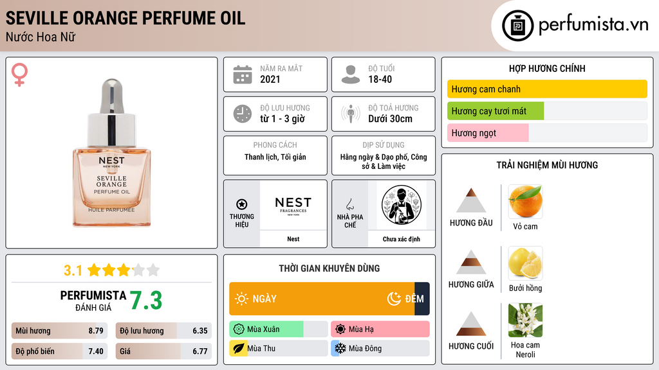
Task: Click the calendar icon beside Năm ra mắt
Action: (x=243, y=75)
